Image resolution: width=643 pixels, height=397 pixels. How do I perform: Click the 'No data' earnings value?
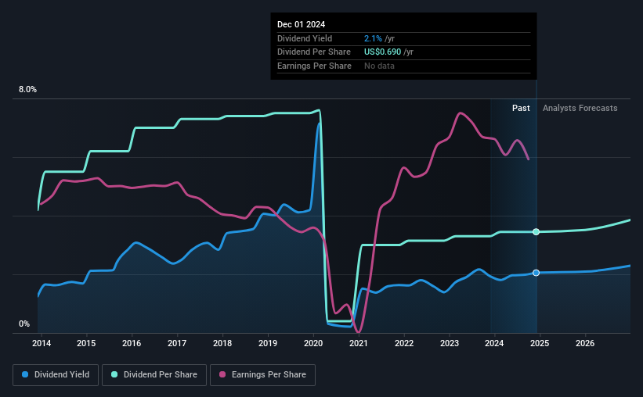[x=379, y=66]
